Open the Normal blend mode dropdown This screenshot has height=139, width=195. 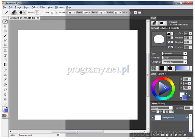tap(162, 108)
